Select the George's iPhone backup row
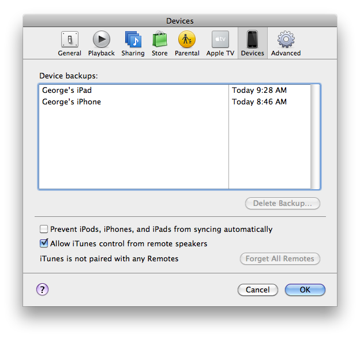 [x=175, y=102]
